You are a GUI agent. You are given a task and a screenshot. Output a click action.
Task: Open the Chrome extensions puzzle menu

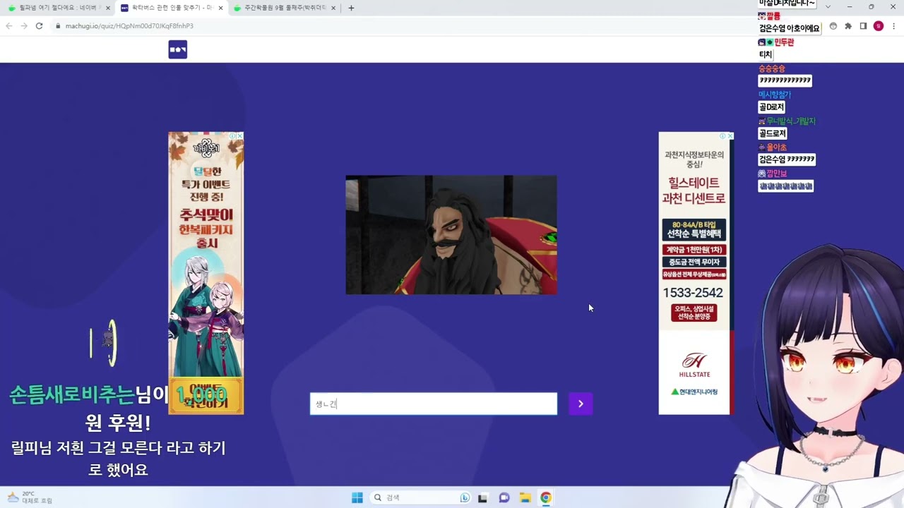(x=848, y=26)
